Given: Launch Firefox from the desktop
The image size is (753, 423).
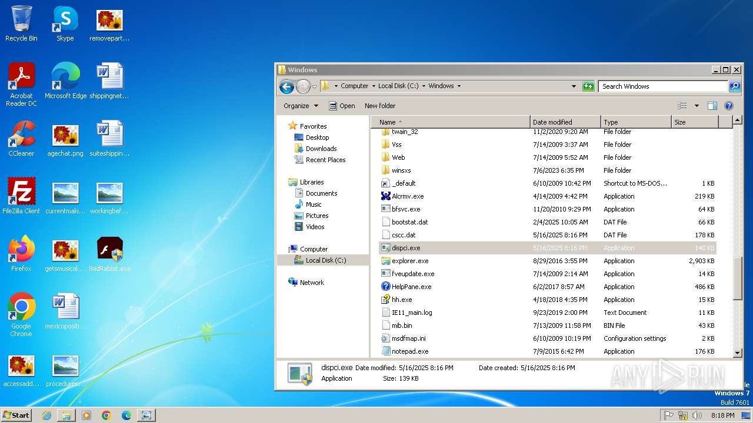Looking at the screenshot, I should click(x=21, y=254).
